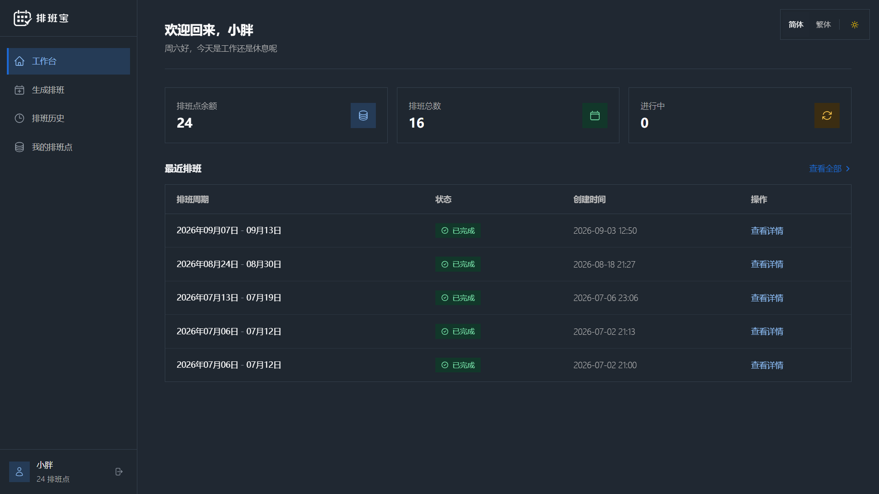This screenshot has width=879, height=494.
Task: View details for 09月07日 - 09月13日 schedule
Action: tap(767, 231)
